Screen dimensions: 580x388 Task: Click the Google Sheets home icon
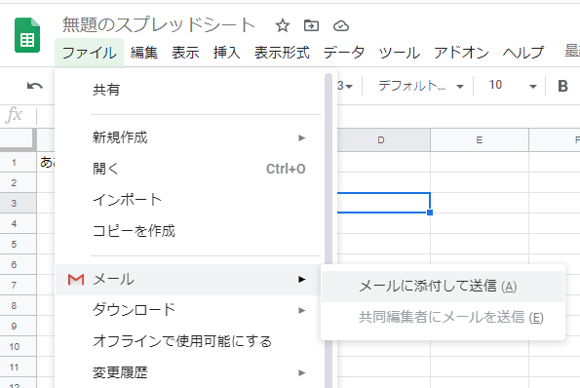coord(27,35)
